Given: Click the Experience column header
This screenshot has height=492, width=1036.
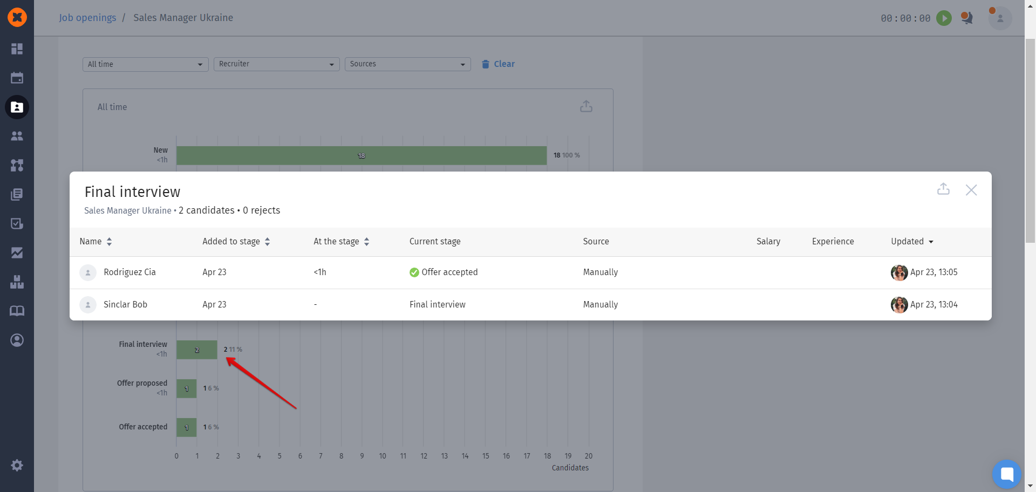Looking at the screenshot, I should (833, 242).
